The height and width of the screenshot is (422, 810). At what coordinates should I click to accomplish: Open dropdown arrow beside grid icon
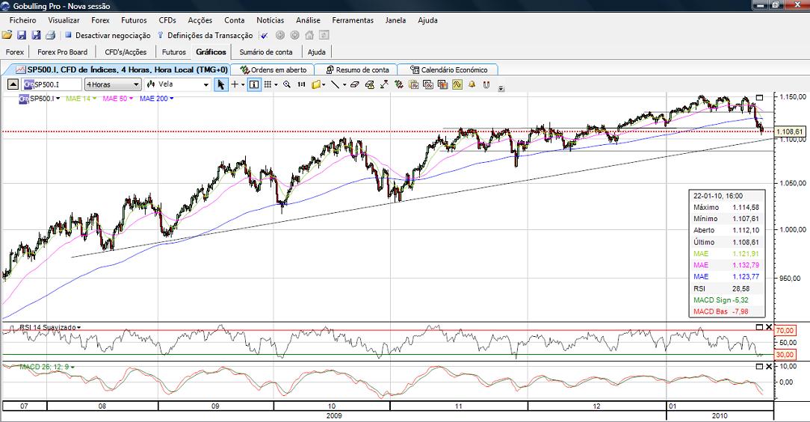(x=276, y=84)
